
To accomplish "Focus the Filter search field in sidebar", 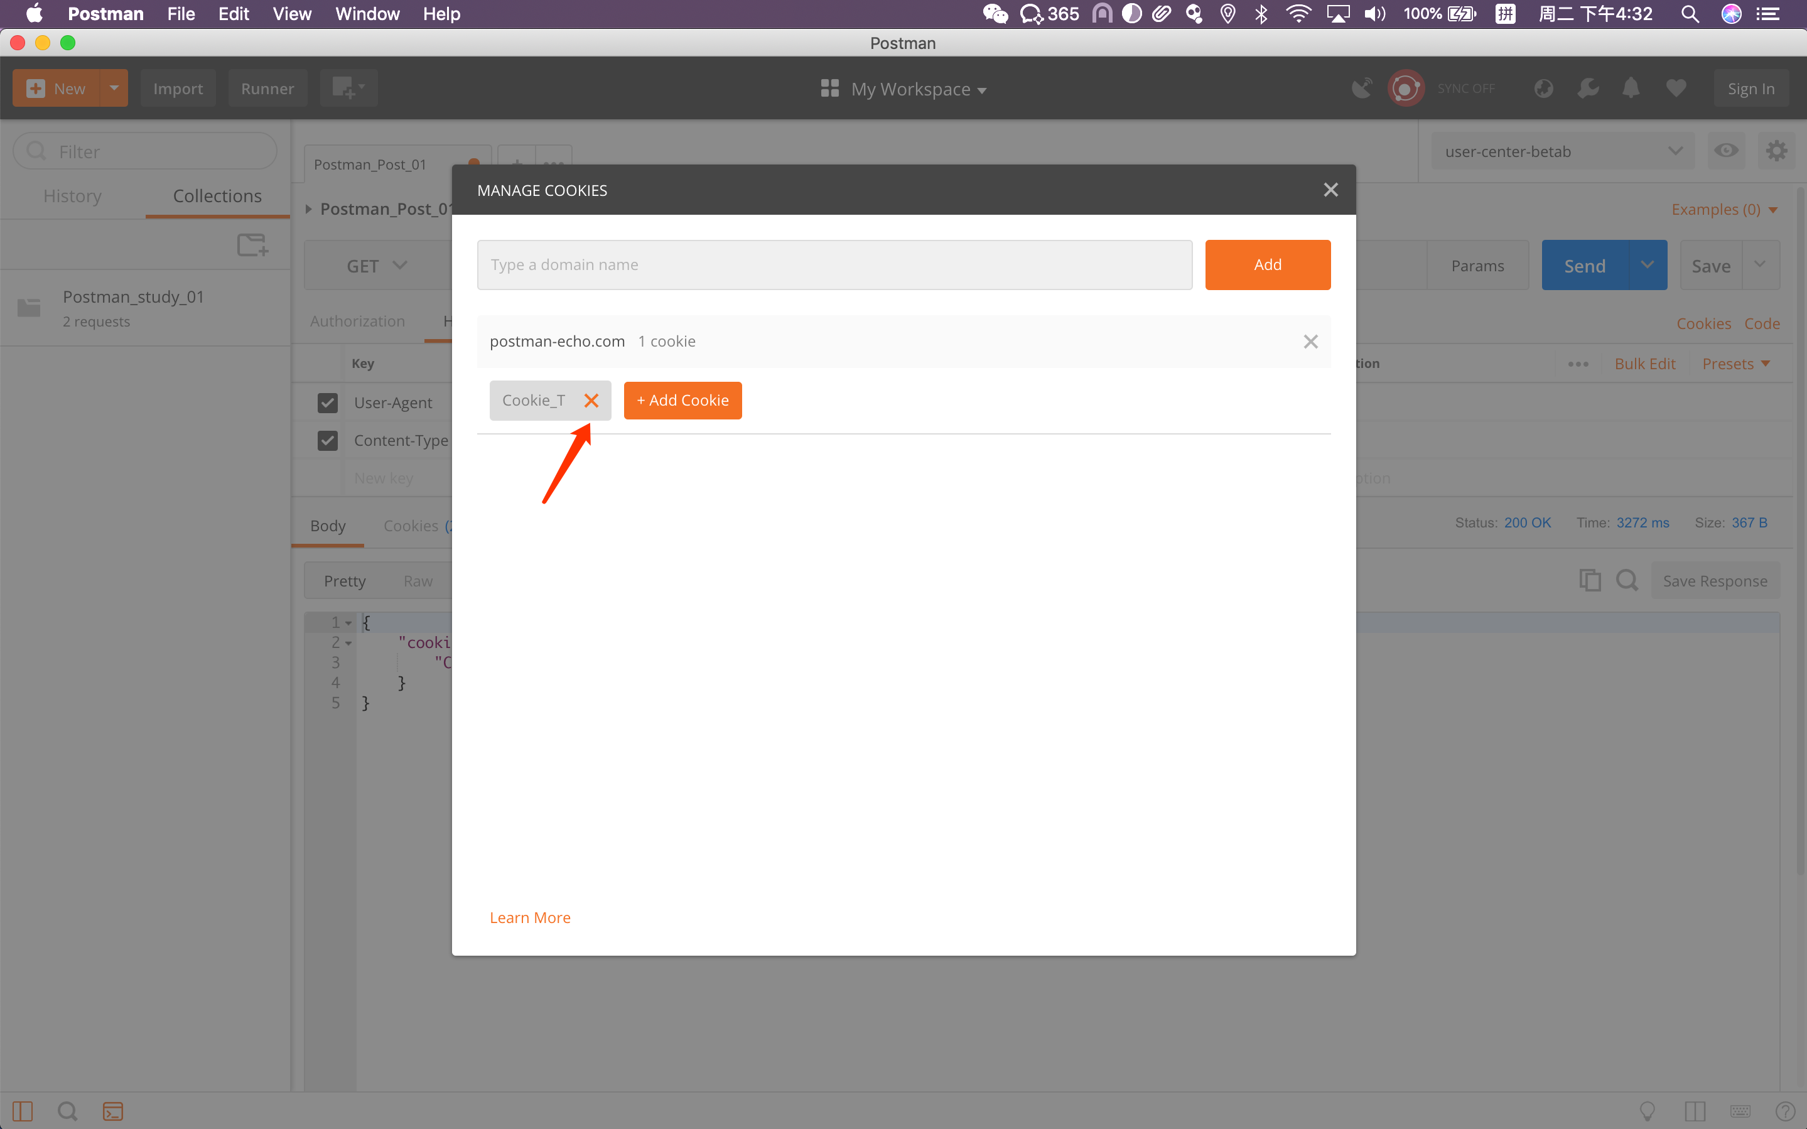I will pyautogui.click(x=145, y=151).
